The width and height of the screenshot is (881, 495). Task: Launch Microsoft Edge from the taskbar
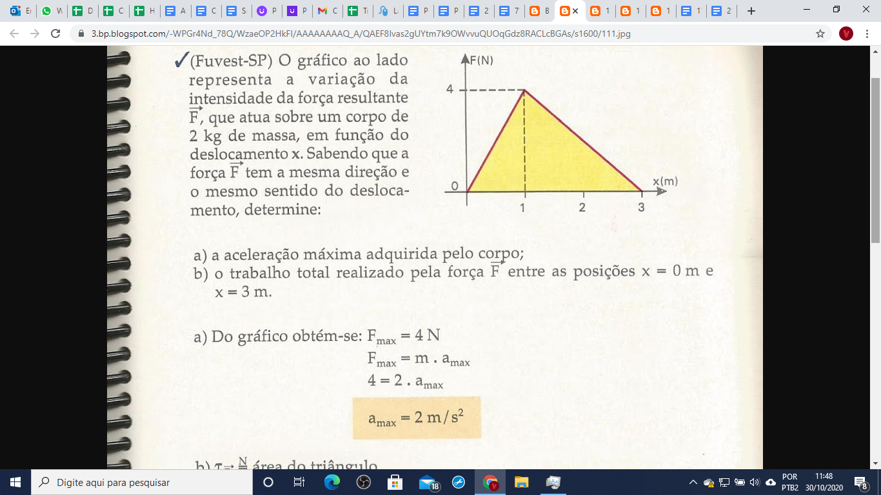332,482
